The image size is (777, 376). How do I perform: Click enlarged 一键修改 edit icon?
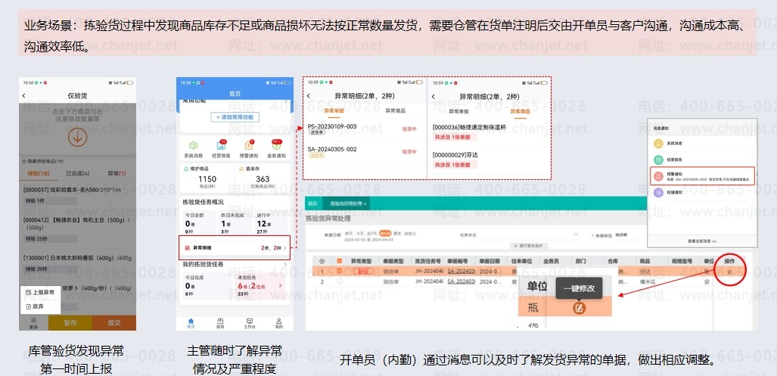click(x=579, y=308)
